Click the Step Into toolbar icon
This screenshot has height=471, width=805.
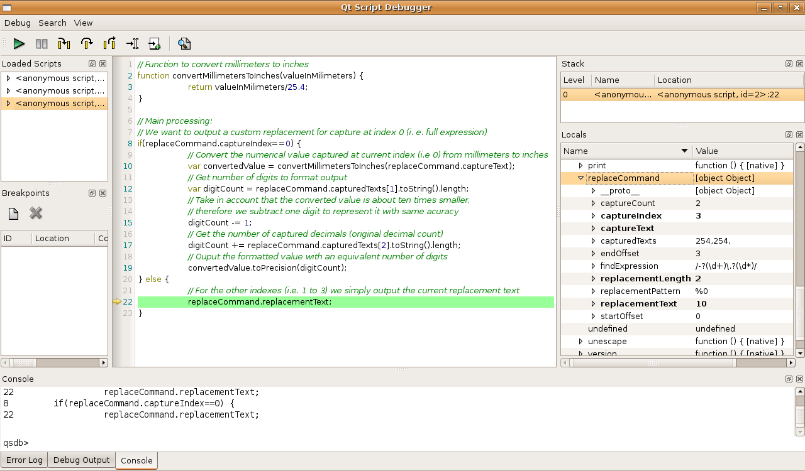click(x=64, y=44)
